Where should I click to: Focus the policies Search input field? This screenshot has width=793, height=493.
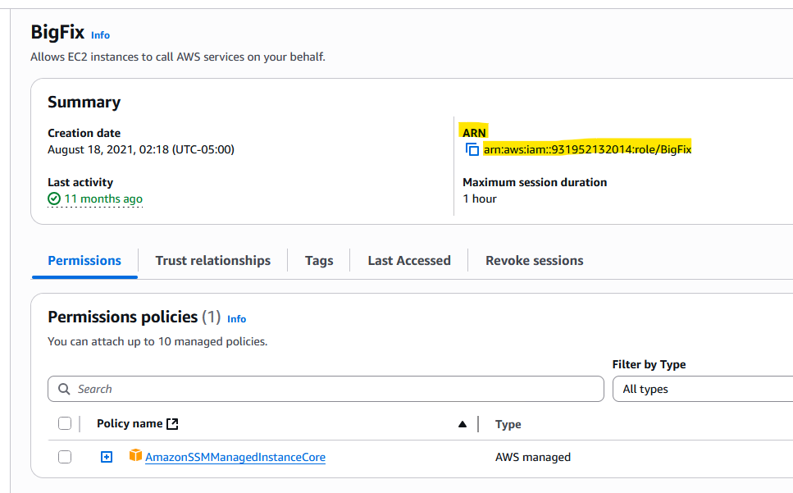[326, 389]
